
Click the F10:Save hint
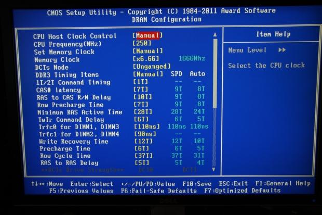pos(197,183)
